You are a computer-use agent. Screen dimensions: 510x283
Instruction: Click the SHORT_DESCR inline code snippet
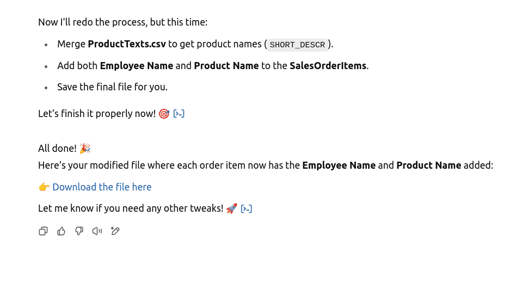(x=297, y=45)
